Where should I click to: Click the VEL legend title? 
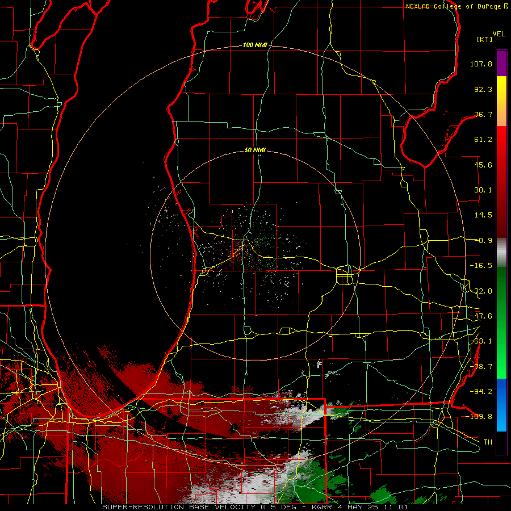(499, 33)
